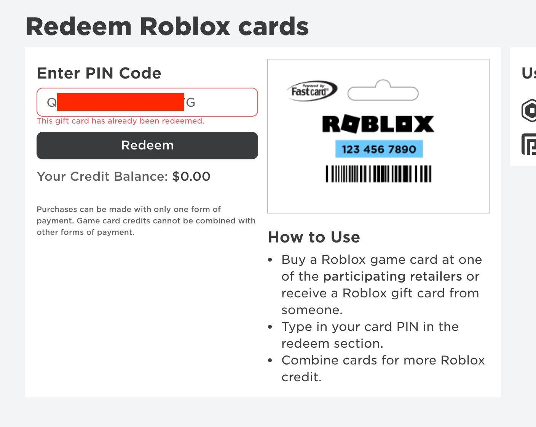Click the Combine cards bullet point
Image resolution: width=536 pixels, height=427 pixels.
tap(383, 368)
